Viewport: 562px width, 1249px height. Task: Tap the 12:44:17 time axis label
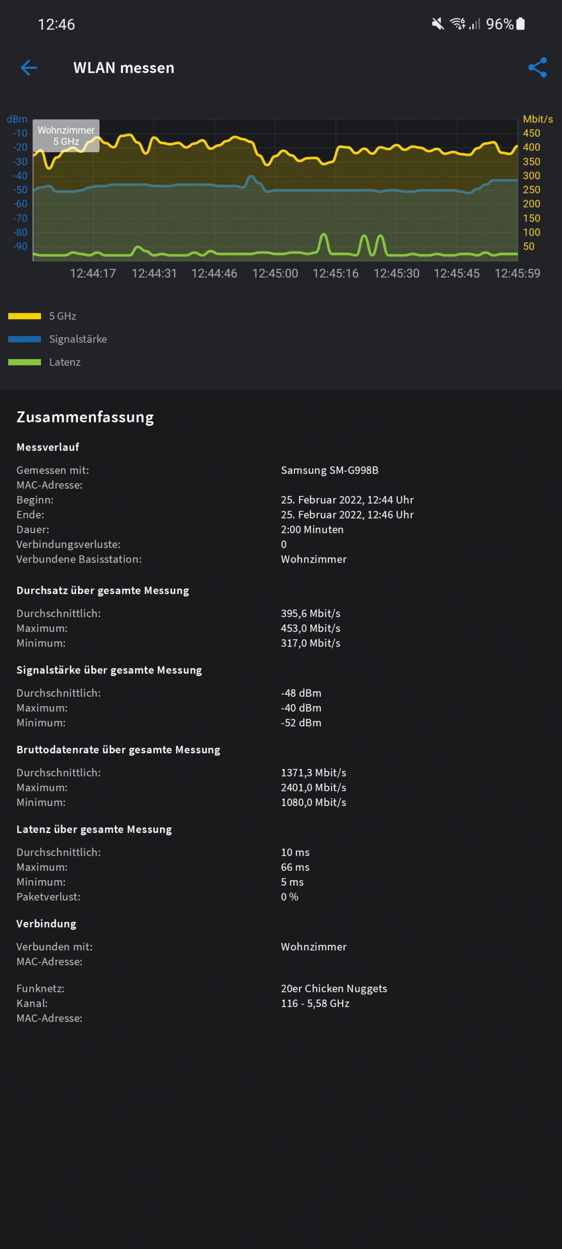point(93,273)
